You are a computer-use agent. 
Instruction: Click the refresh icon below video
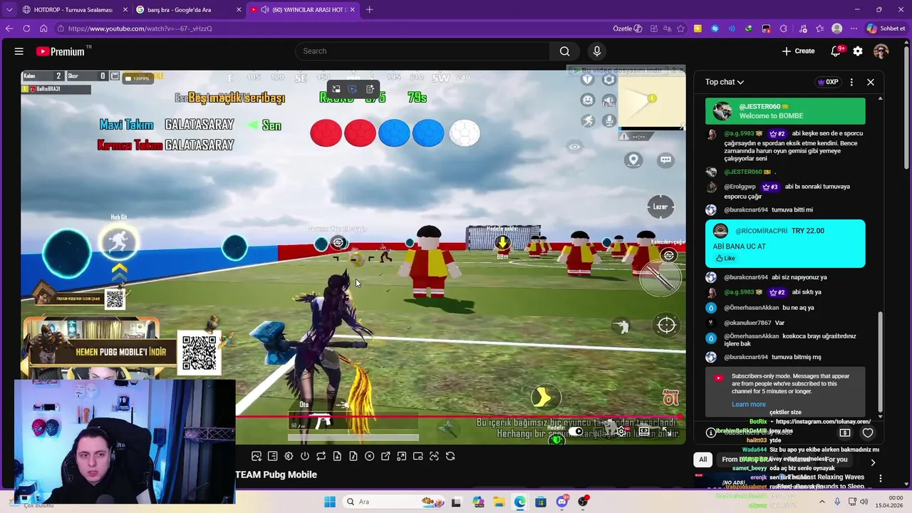(450, 456)
